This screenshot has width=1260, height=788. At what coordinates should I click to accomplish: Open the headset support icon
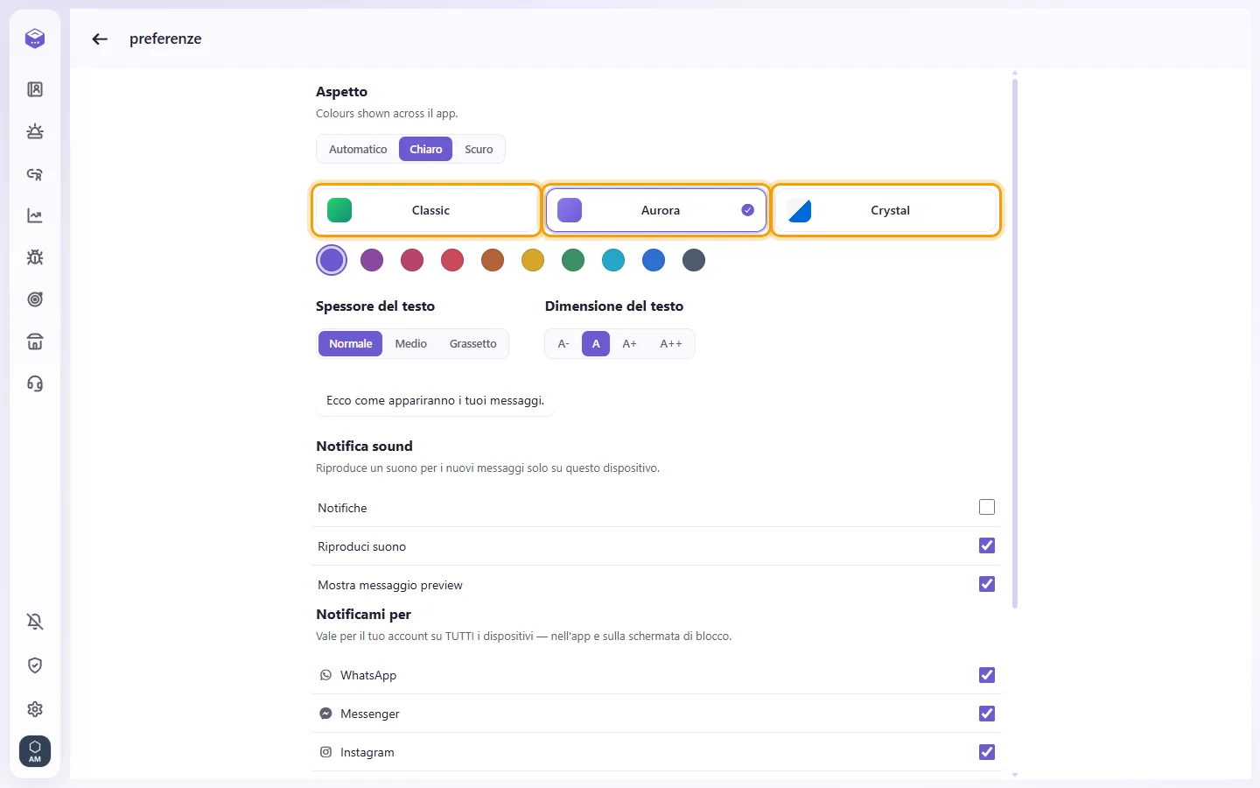point(35,383)
